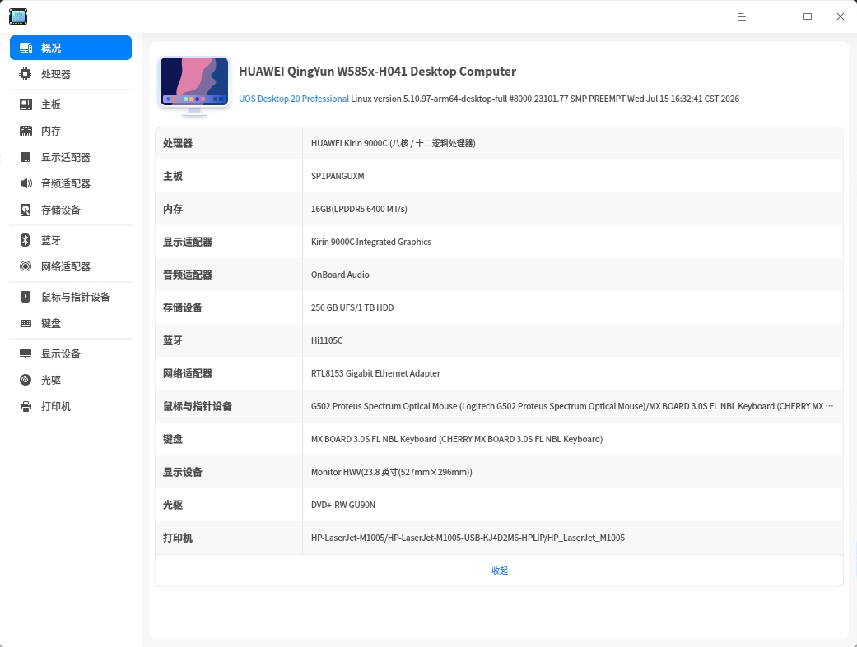Click the network adapter (网络适配器) icon
The image size is (857, 647).
[x=26, y=266]
